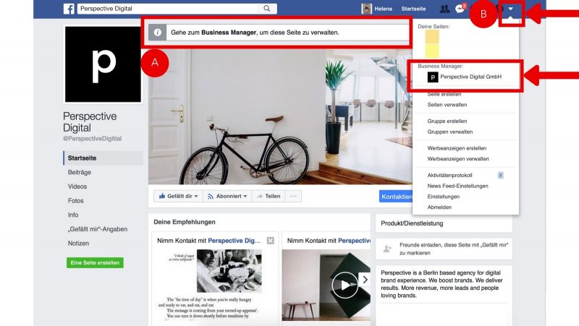Click the green Eine Seite erstellen button
This screenshot has width=579, height=326.
tap(95, 262)
